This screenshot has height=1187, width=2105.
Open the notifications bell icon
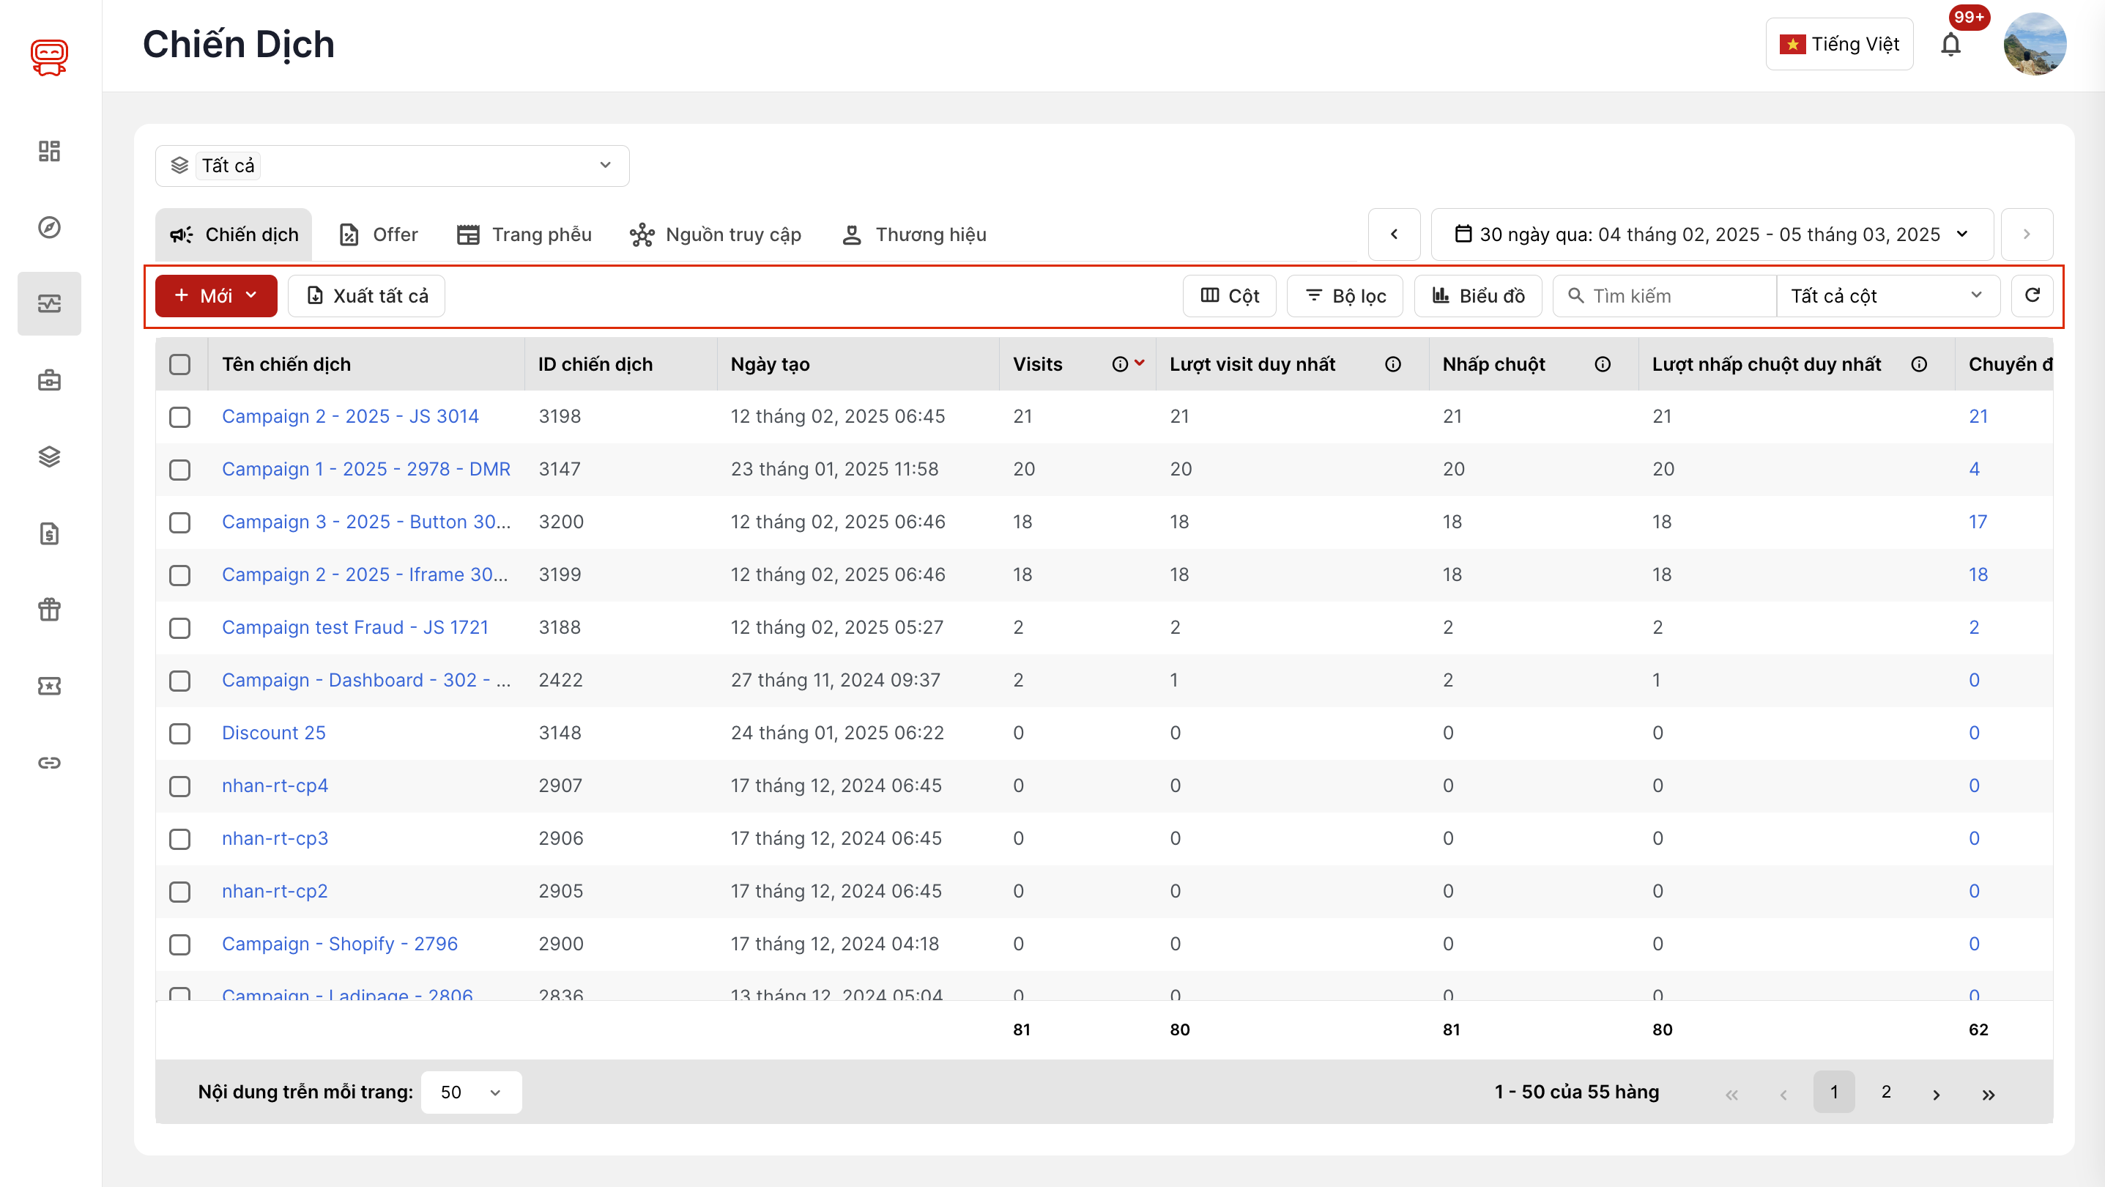coord(1950,44)
